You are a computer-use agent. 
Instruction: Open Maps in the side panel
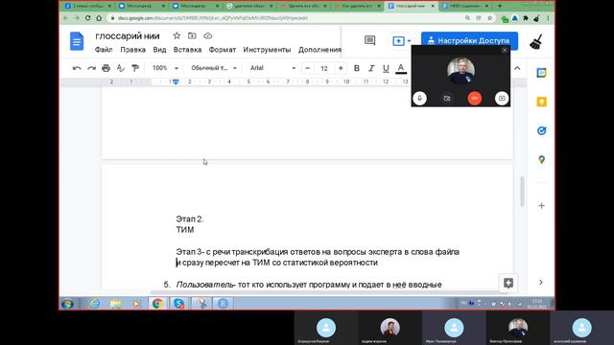coord(541,160)
